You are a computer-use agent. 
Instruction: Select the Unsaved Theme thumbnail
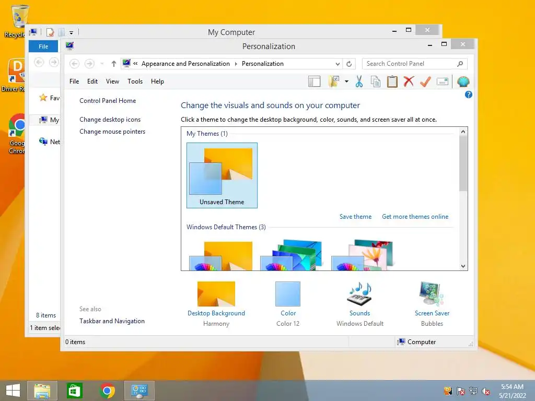[222, 175]
